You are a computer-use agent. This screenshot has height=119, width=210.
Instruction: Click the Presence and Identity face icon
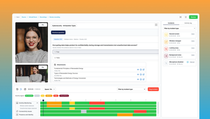coord(17,115)
